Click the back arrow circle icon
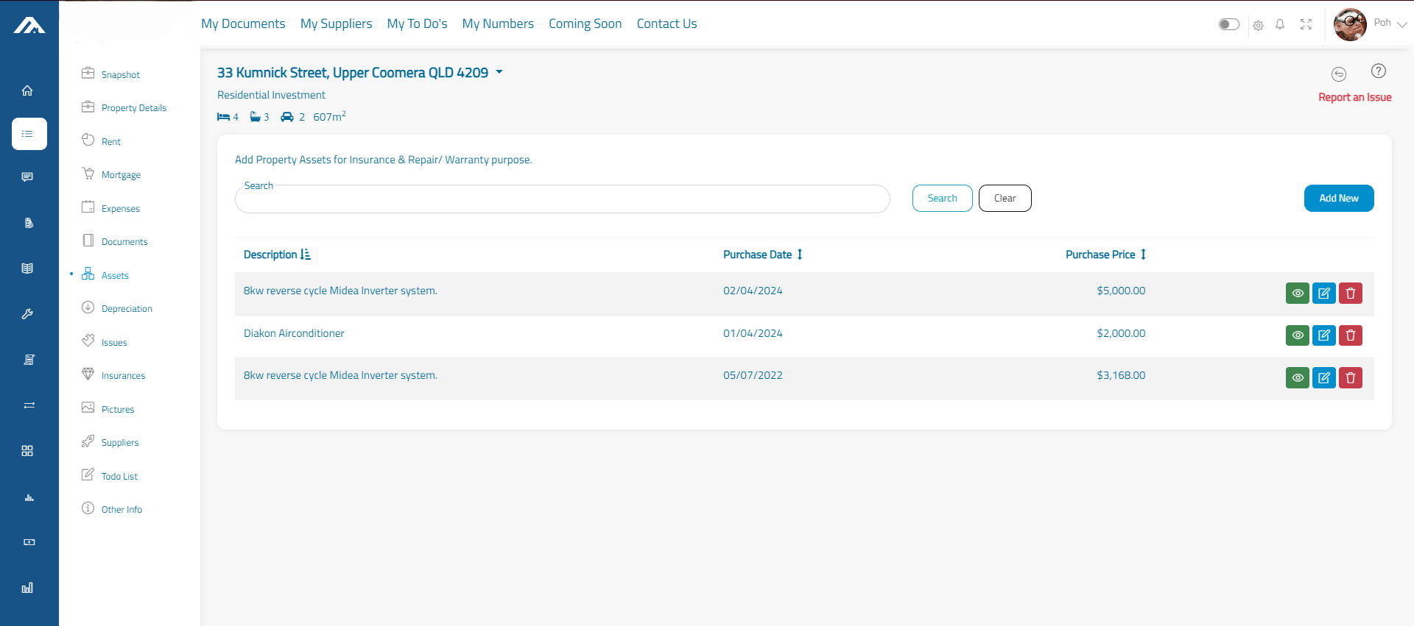This screenshot has width=1414, height=626. pos(1338,74)
